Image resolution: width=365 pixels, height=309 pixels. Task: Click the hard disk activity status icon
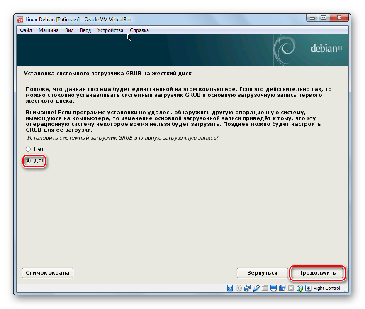[x=230, y=288]
